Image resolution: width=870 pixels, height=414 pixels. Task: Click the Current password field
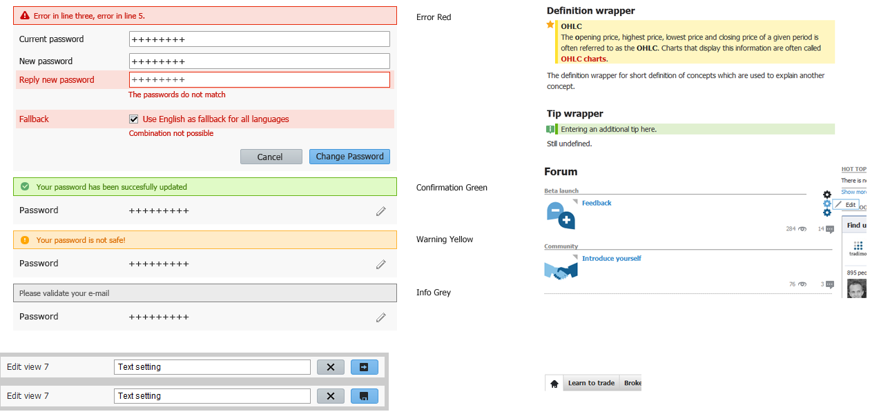259,39
